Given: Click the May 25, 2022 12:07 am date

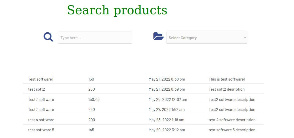Looking at the screenshot, I should (168, 100).
